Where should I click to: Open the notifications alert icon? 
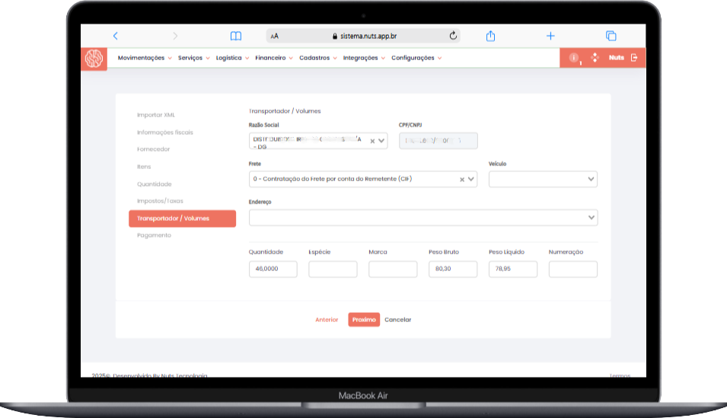[574, 58]
